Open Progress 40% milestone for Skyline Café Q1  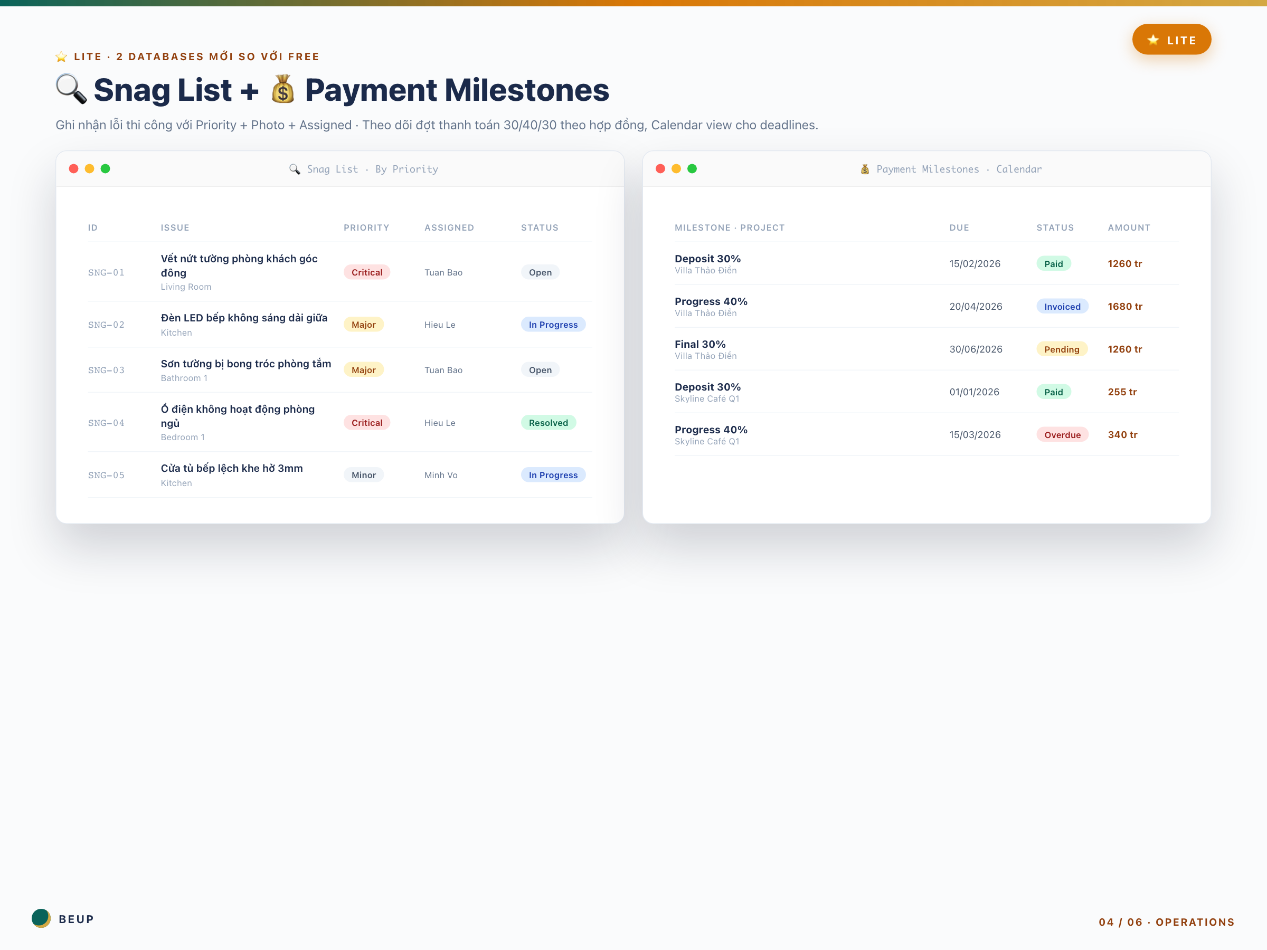pyautogui.click(x=711, y=430)
